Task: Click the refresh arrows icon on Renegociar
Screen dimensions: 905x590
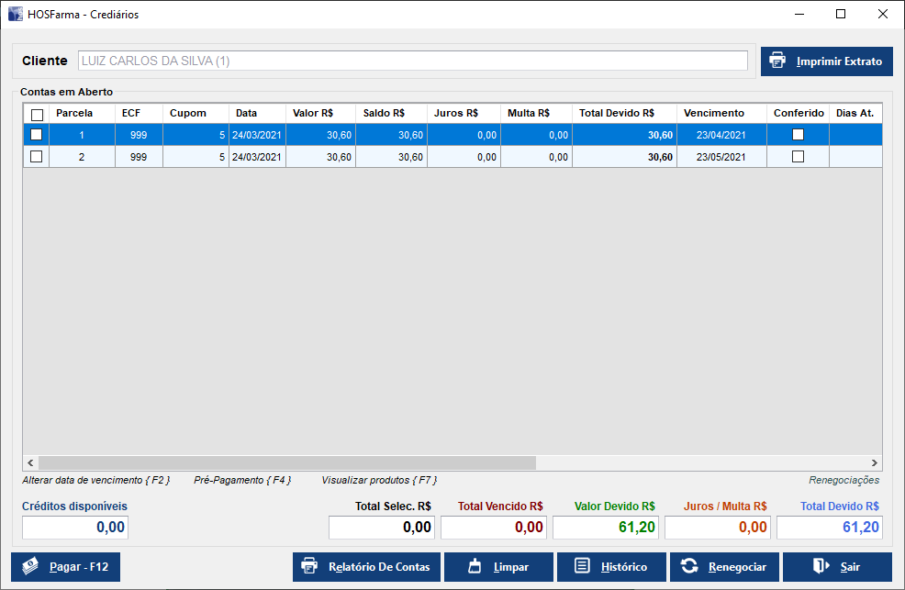Action: pyautogui.click(x=689, y=566)
